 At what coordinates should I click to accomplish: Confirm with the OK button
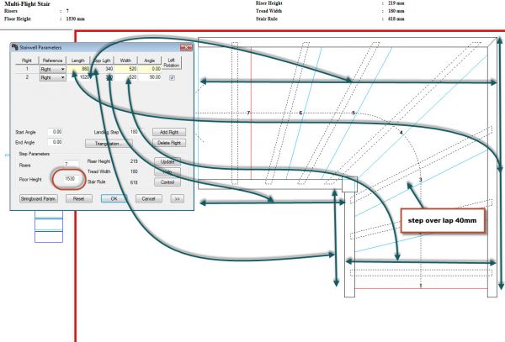pos(114,198)
